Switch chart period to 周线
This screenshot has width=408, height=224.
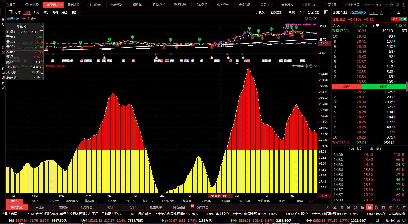[55, 12]
